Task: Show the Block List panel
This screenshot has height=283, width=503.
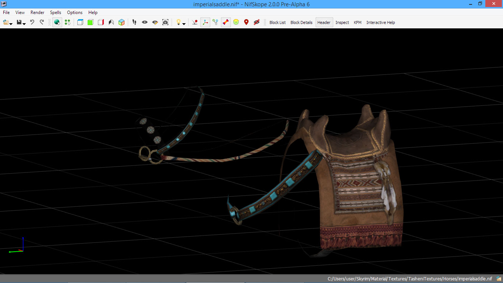Action: [x=277, y=22]
